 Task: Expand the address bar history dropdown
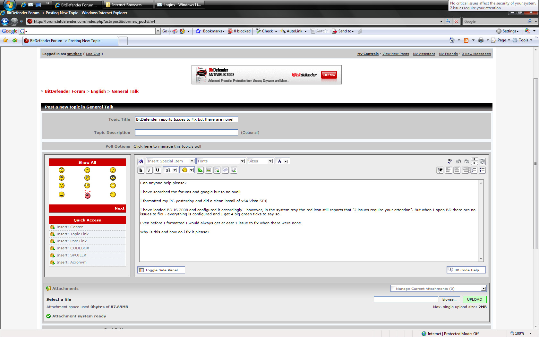pos(441,22)
